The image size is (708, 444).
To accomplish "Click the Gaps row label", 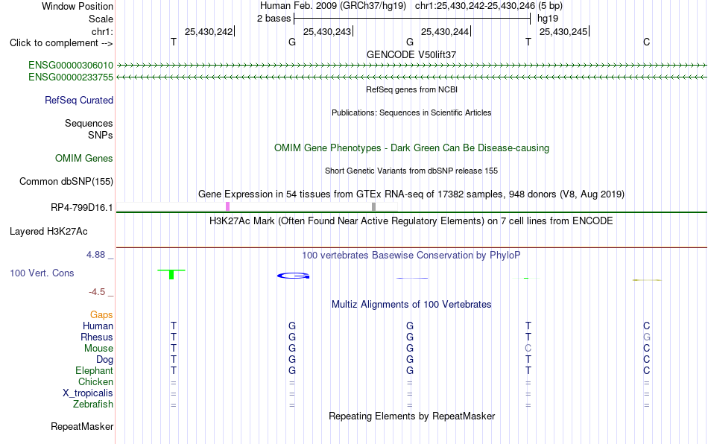I will [101, 315].
